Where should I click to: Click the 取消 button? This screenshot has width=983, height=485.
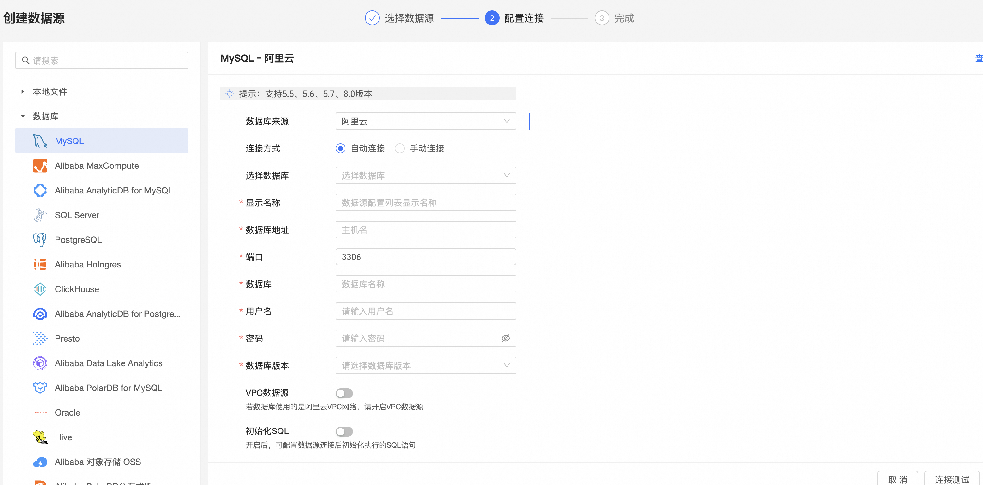pyautogui.click(x=897, y=479)
